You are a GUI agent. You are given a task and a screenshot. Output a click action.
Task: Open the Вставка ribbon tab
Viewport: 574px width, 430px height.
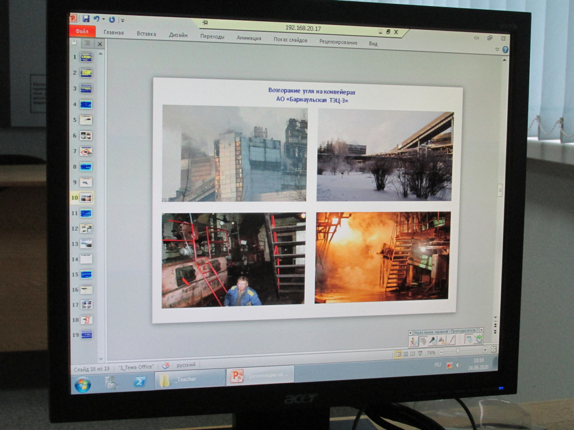(x=146, y=34)
